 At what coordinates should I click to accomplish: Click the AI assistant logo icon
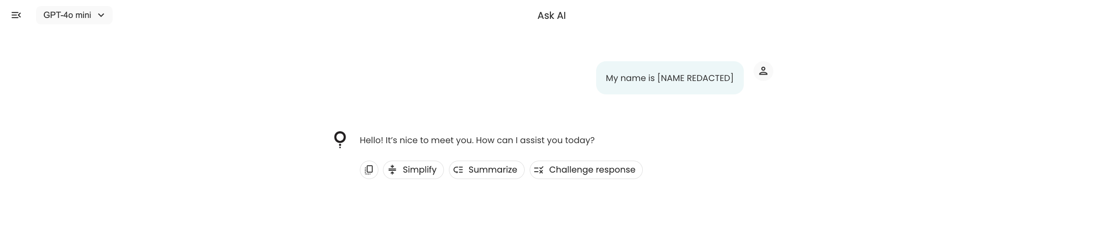[340, 139]
